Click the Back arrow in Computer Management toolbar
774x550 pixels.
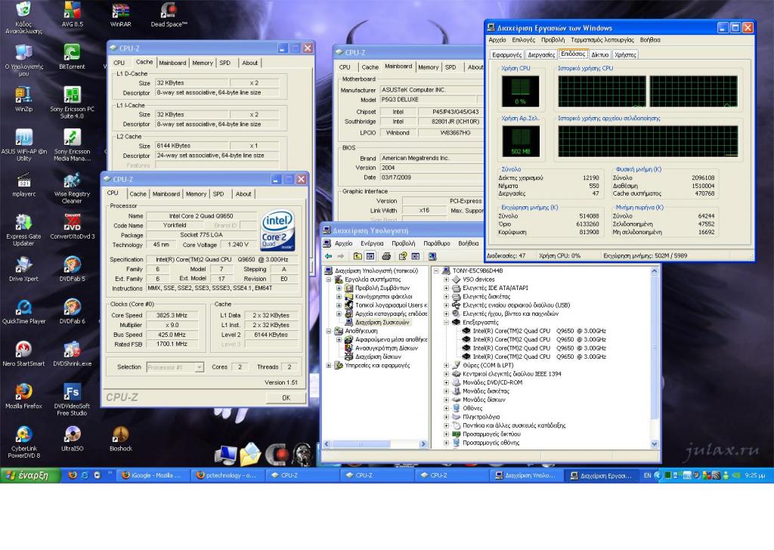coord(329,256)
